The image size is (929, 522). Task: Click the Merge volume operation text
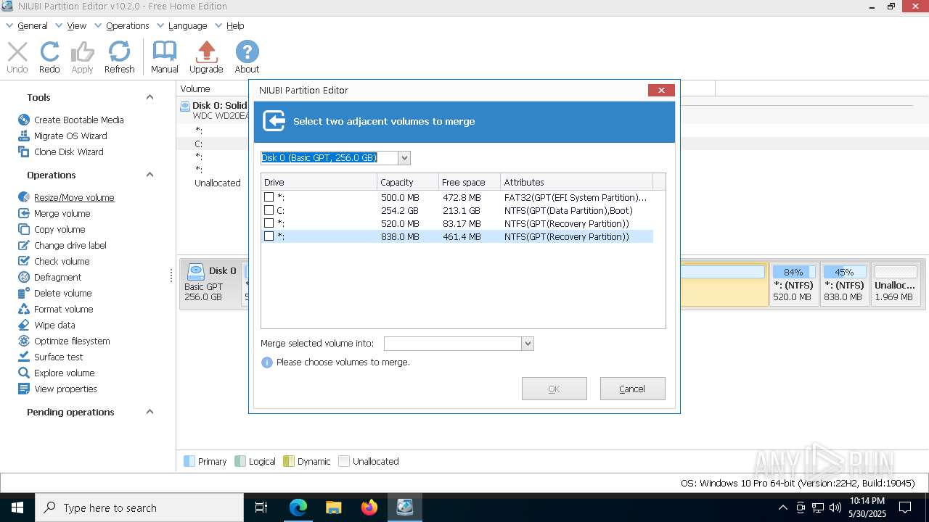coord(62,213)
